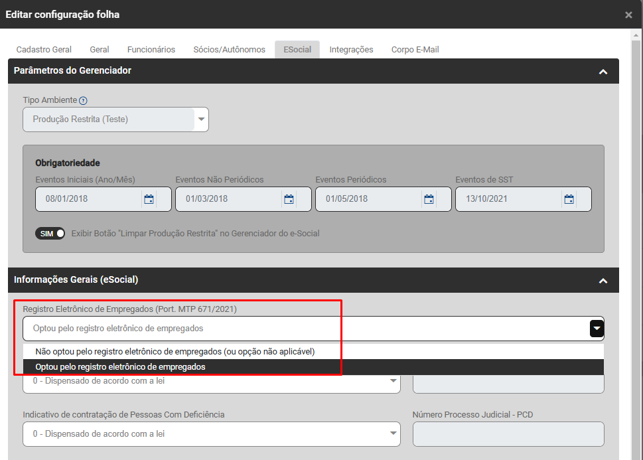The height and width of the screenshot is (460, 643).
Task: Open calendar for Eventos Não Periódicos date
Action: click(289, 199)
